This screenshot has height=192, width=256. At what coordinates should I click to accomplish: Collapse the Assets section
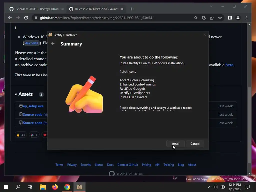tap(24, 94)
